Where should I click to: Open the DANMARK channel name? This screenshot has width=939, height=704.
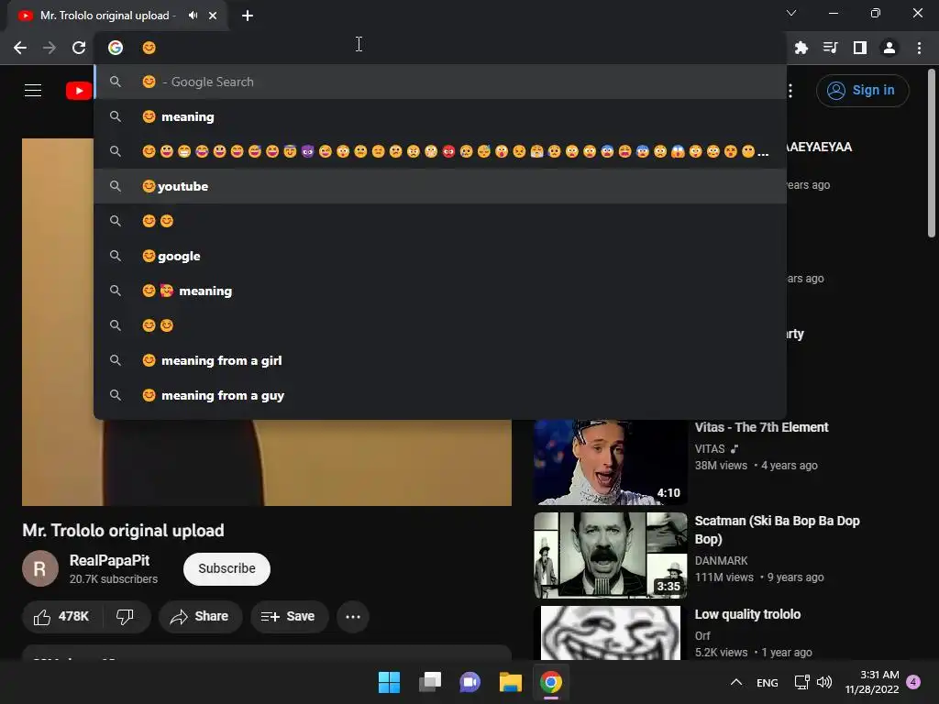point(721,561)
